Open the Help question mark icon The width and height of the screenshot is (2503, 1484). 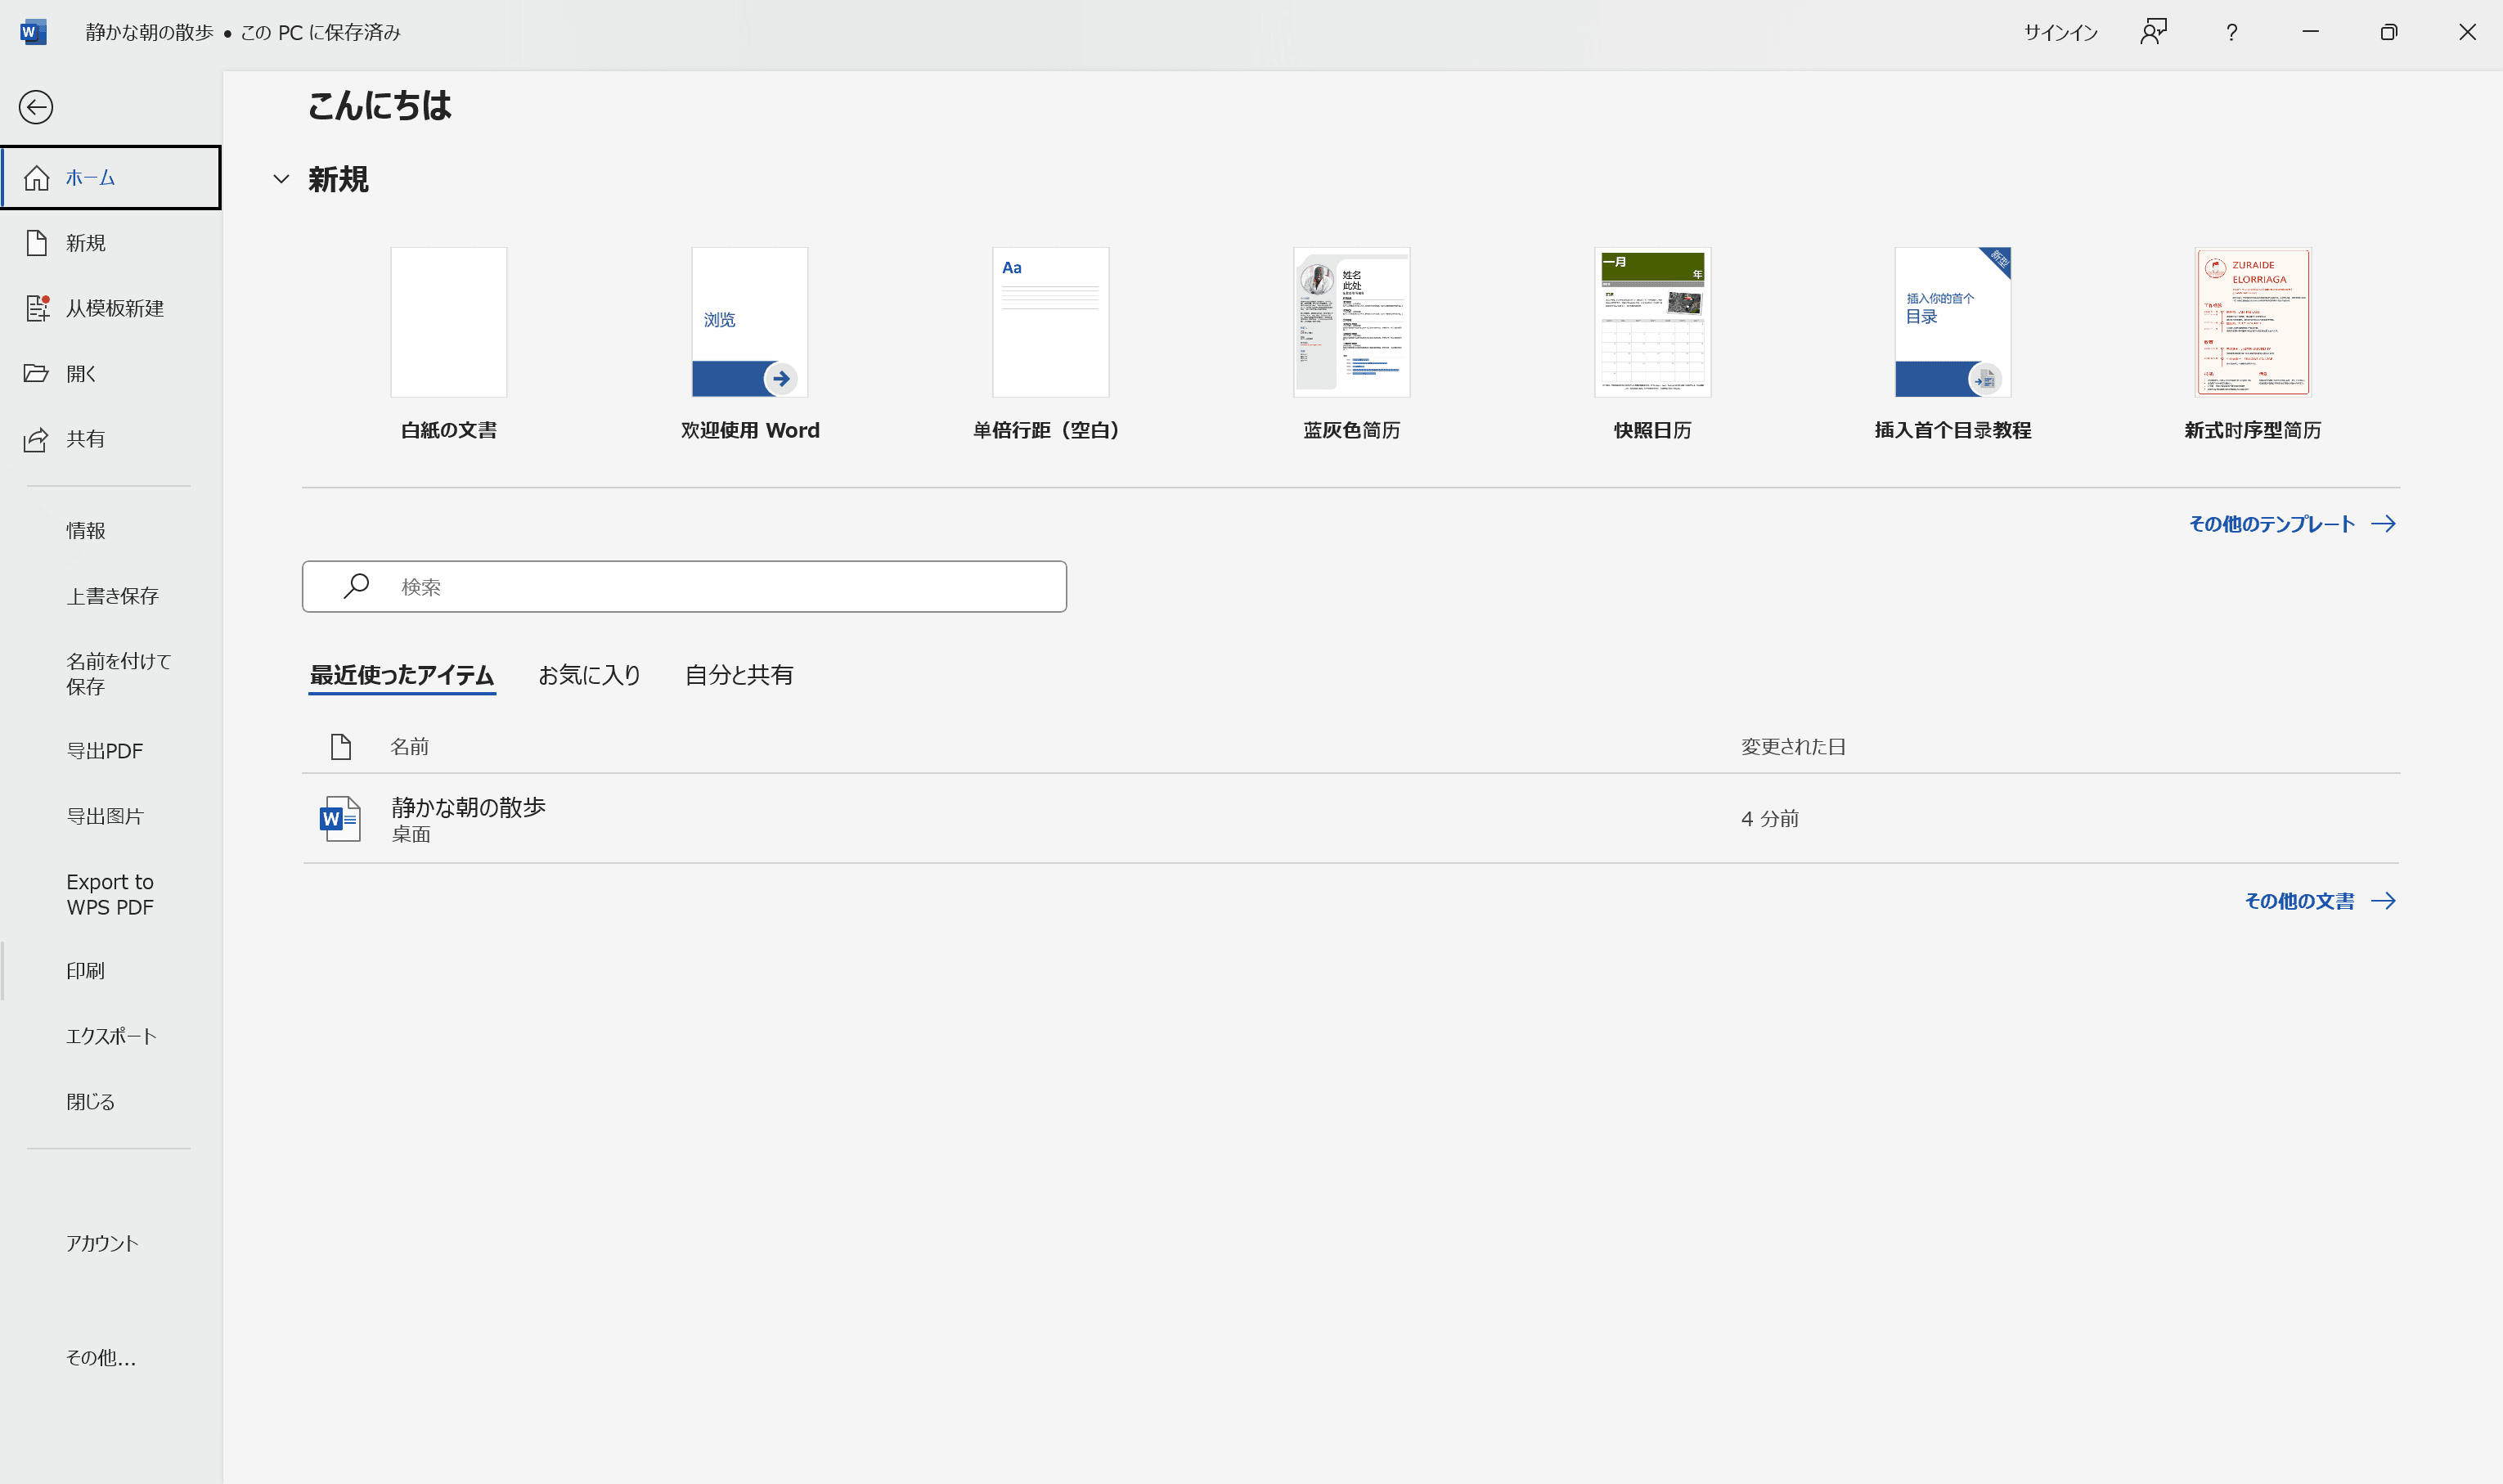click(x=2231, y=31)
